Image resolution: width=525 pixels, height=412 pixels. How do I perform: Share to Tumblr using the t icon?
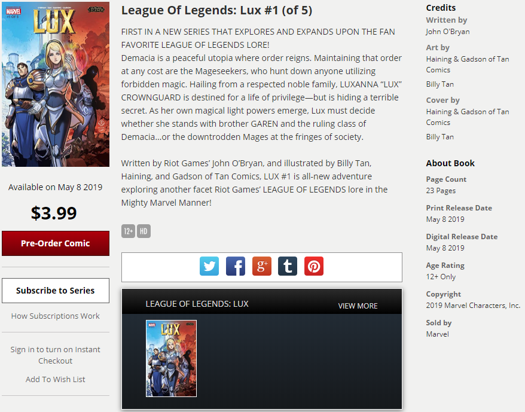pyautogui.click(x=288, y=266)
